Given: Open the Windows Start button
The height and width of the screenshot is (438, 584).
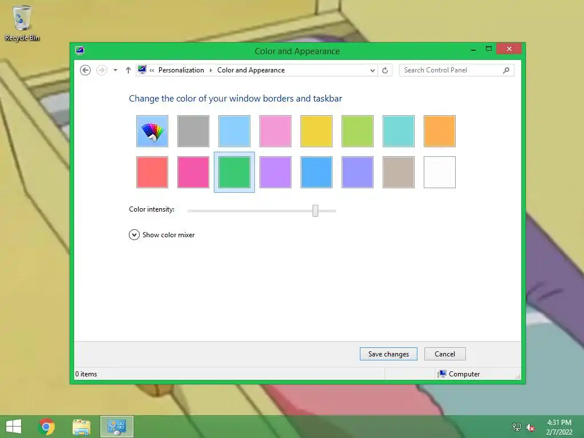Looking at the screenshot, I should point(14,427).
